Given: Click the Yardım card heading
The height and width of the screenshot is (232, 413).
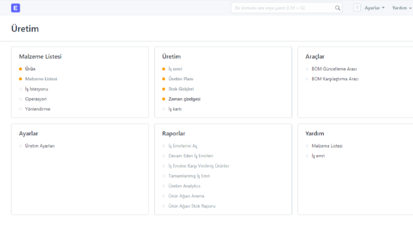Looking at the screenshot, I should (315, 133).
